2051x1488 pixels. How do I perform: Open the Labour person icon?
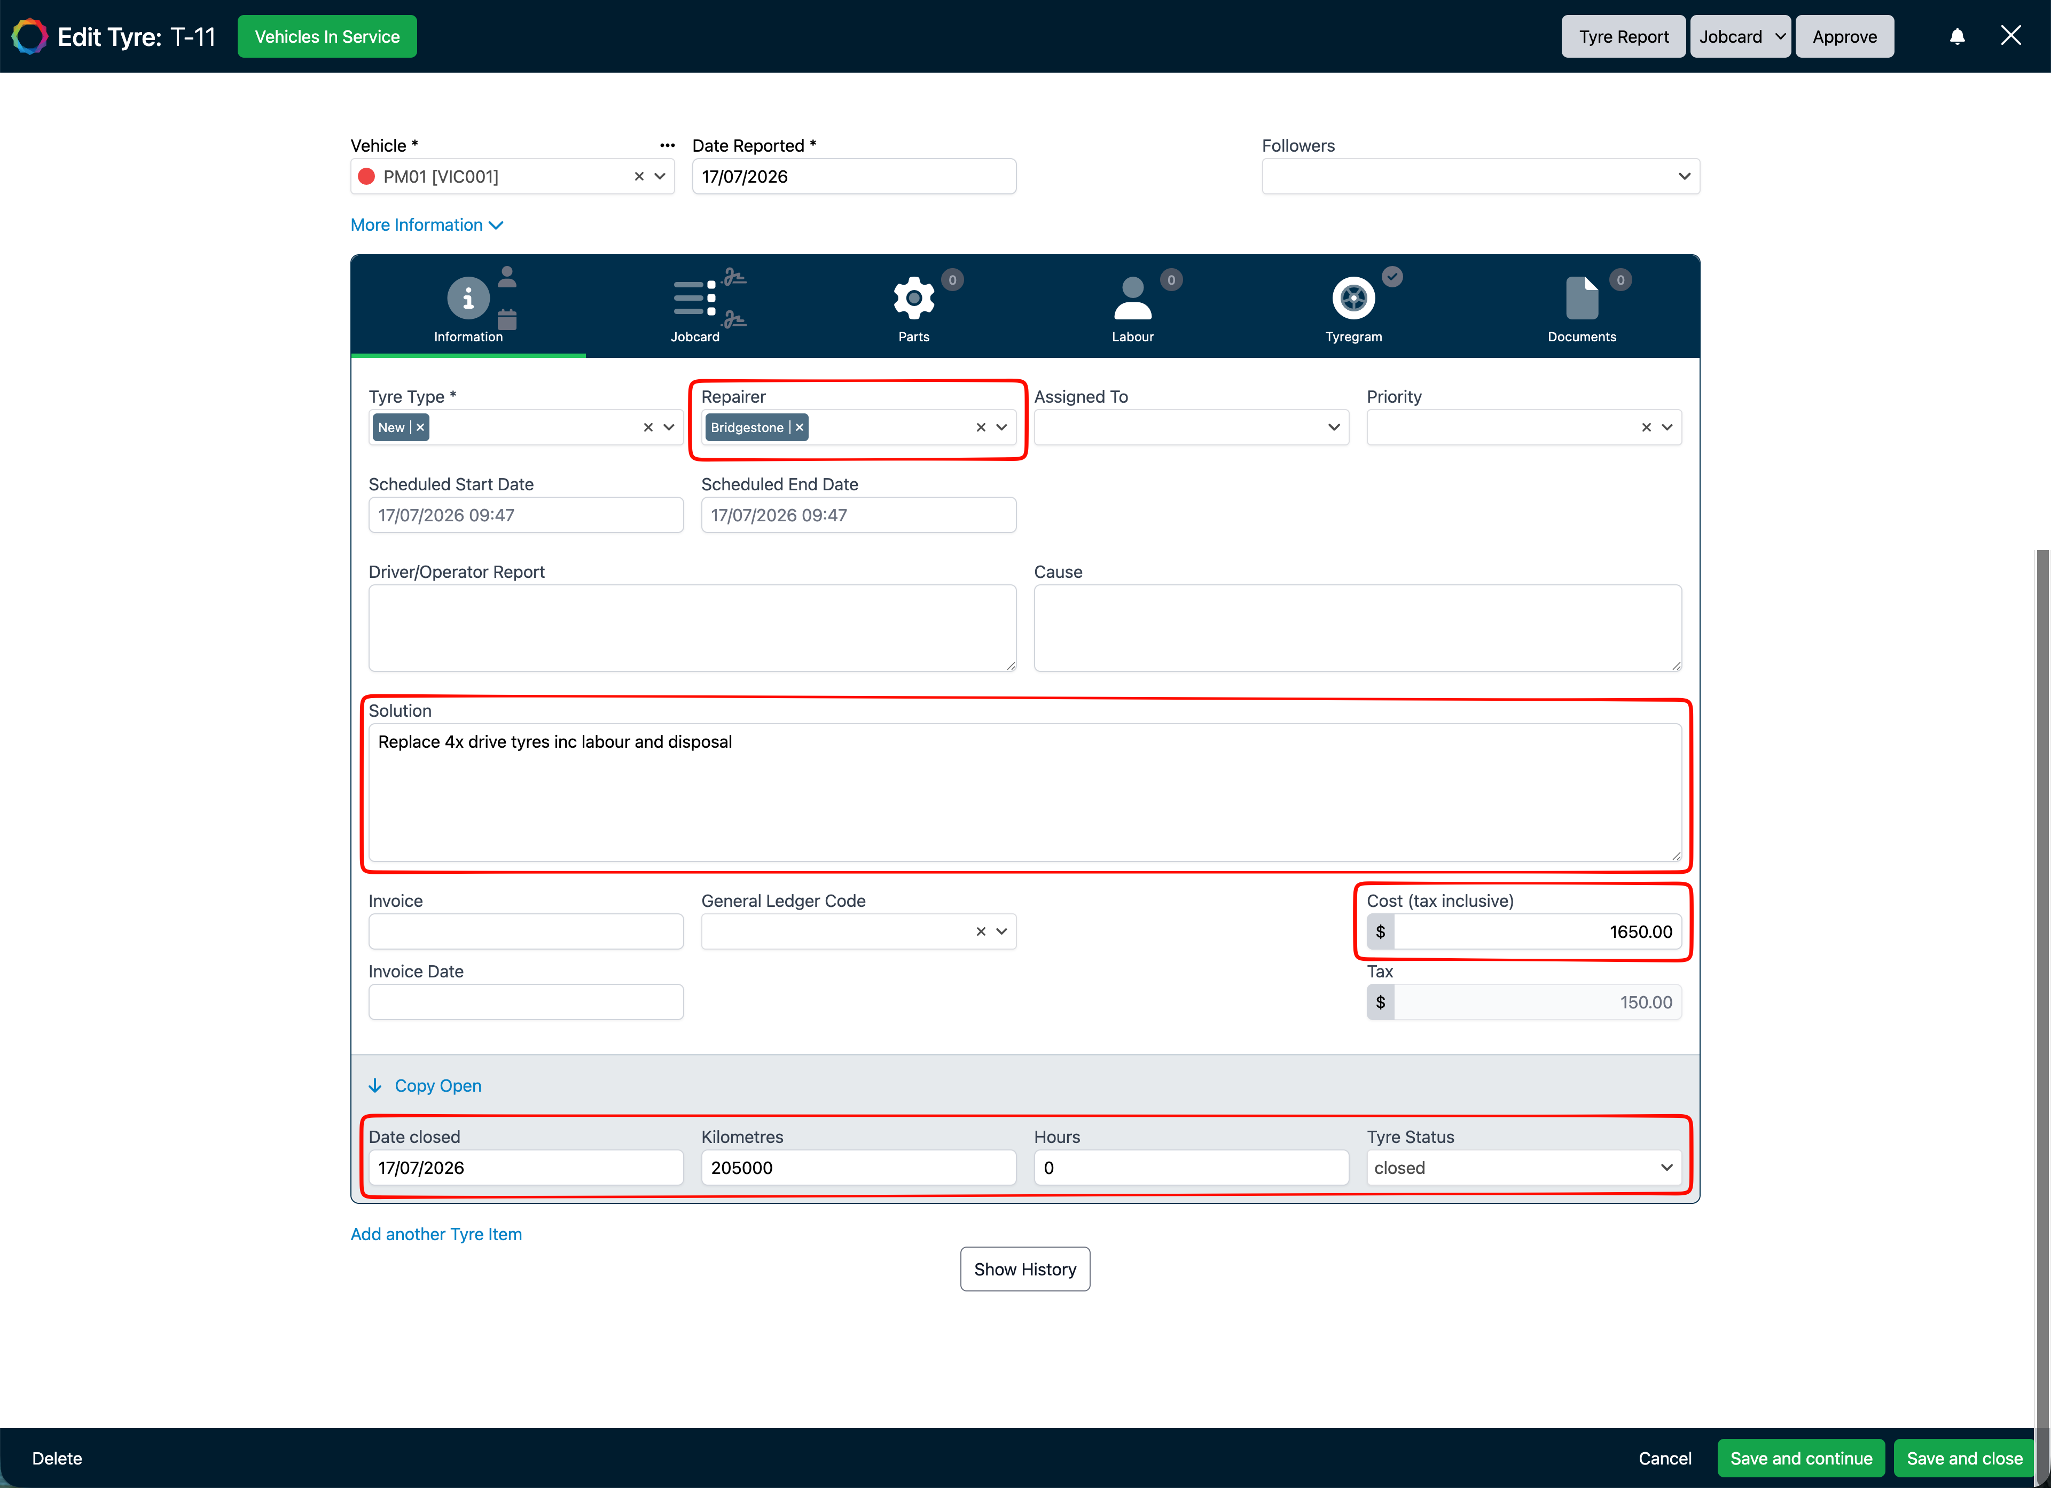(1132, 299)
